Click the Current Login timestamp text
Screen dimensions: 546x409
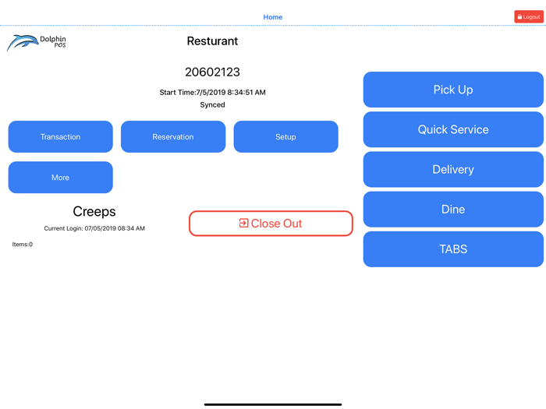pos(94,228)
